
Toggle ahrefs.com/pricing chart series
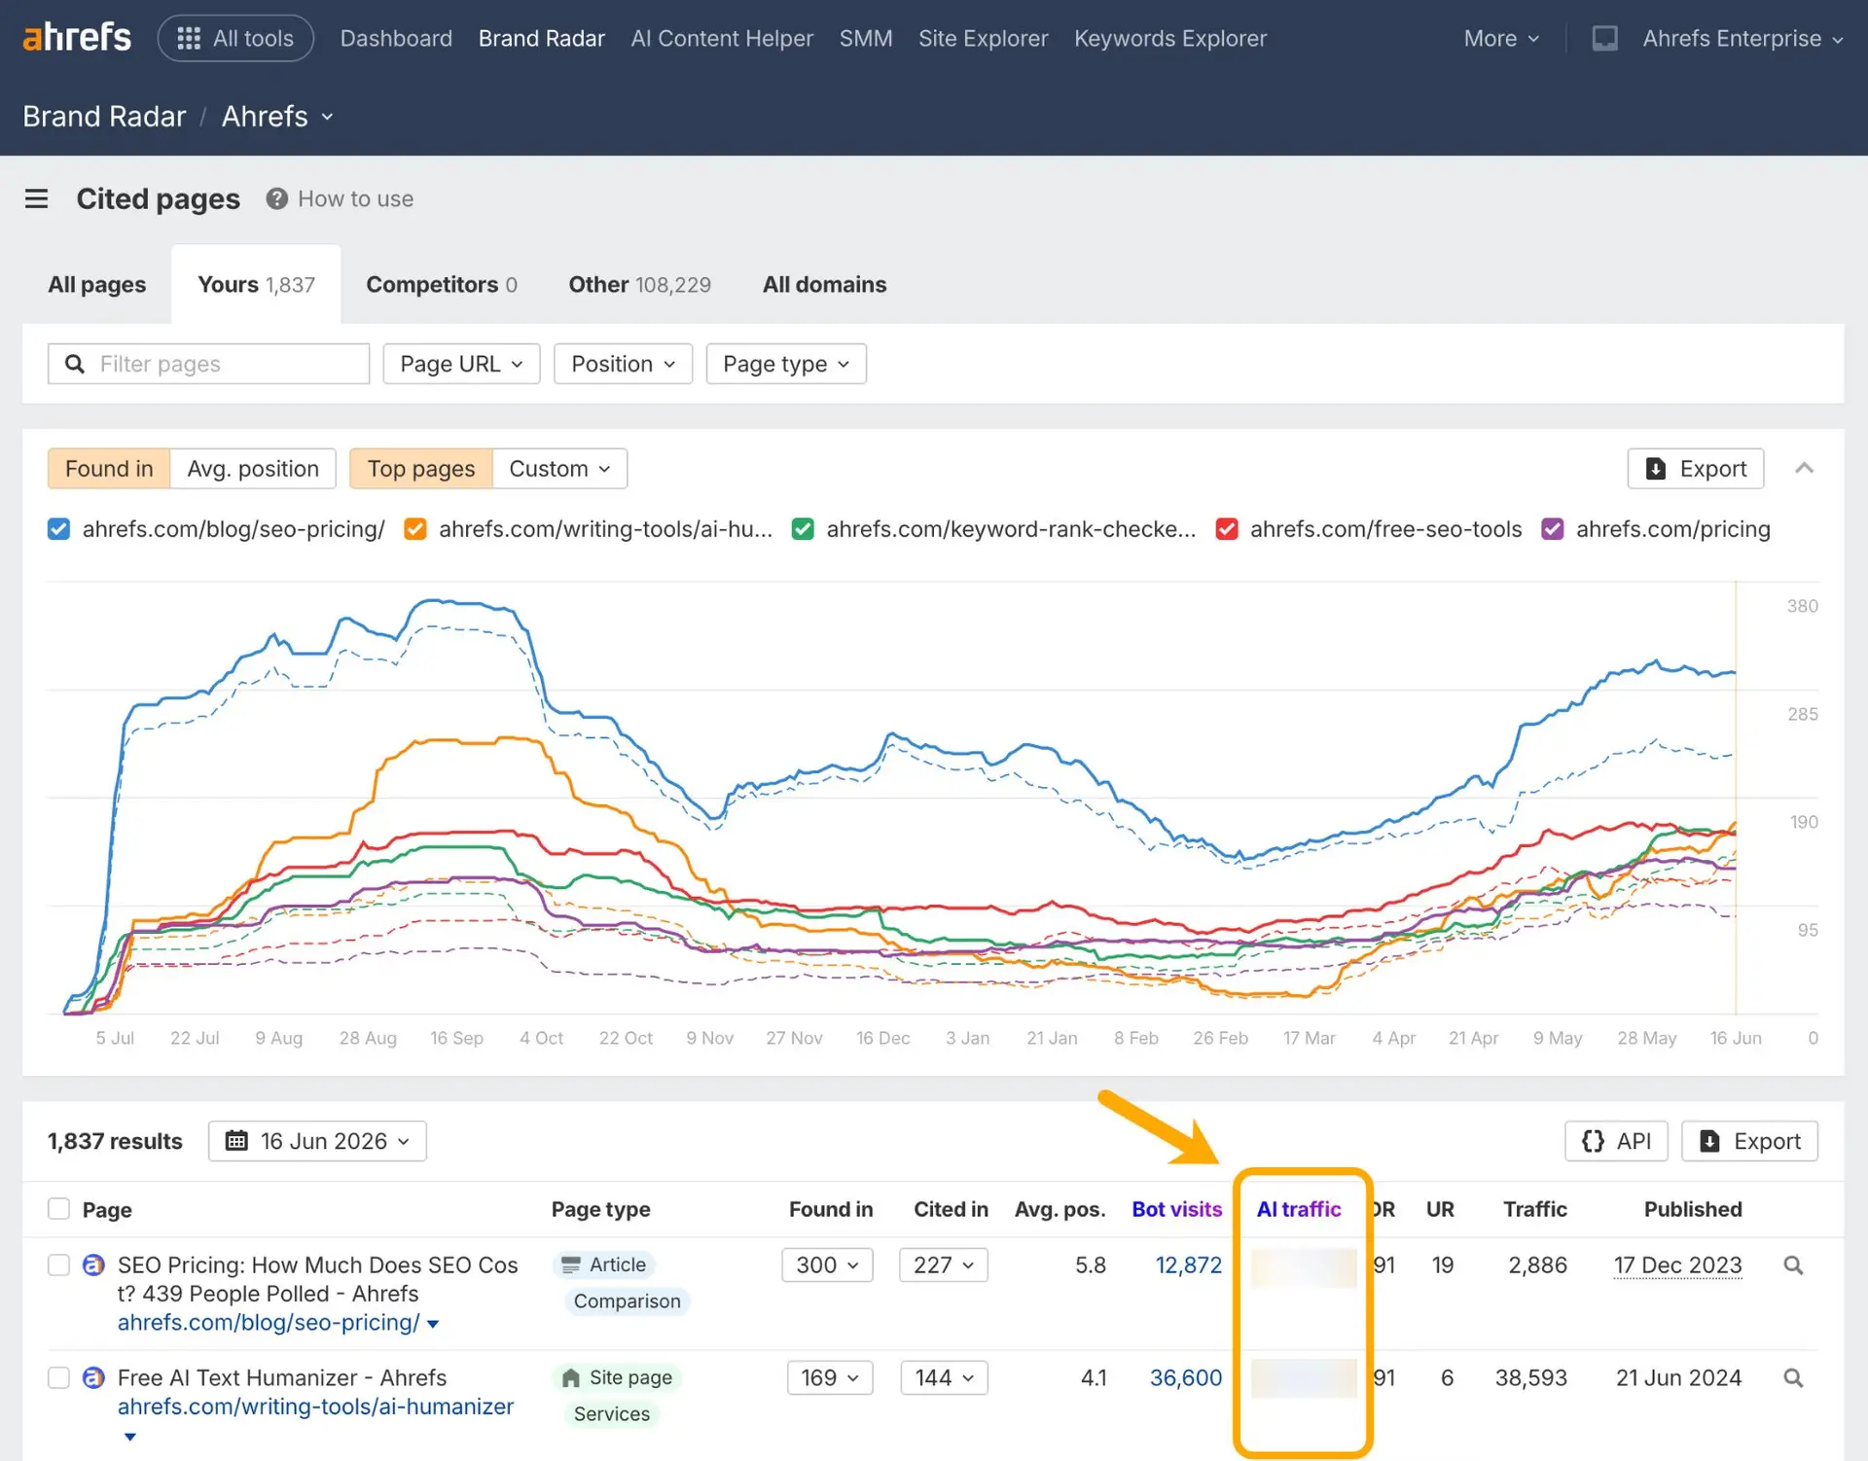pyautogui.click(x=1553, y=529)
